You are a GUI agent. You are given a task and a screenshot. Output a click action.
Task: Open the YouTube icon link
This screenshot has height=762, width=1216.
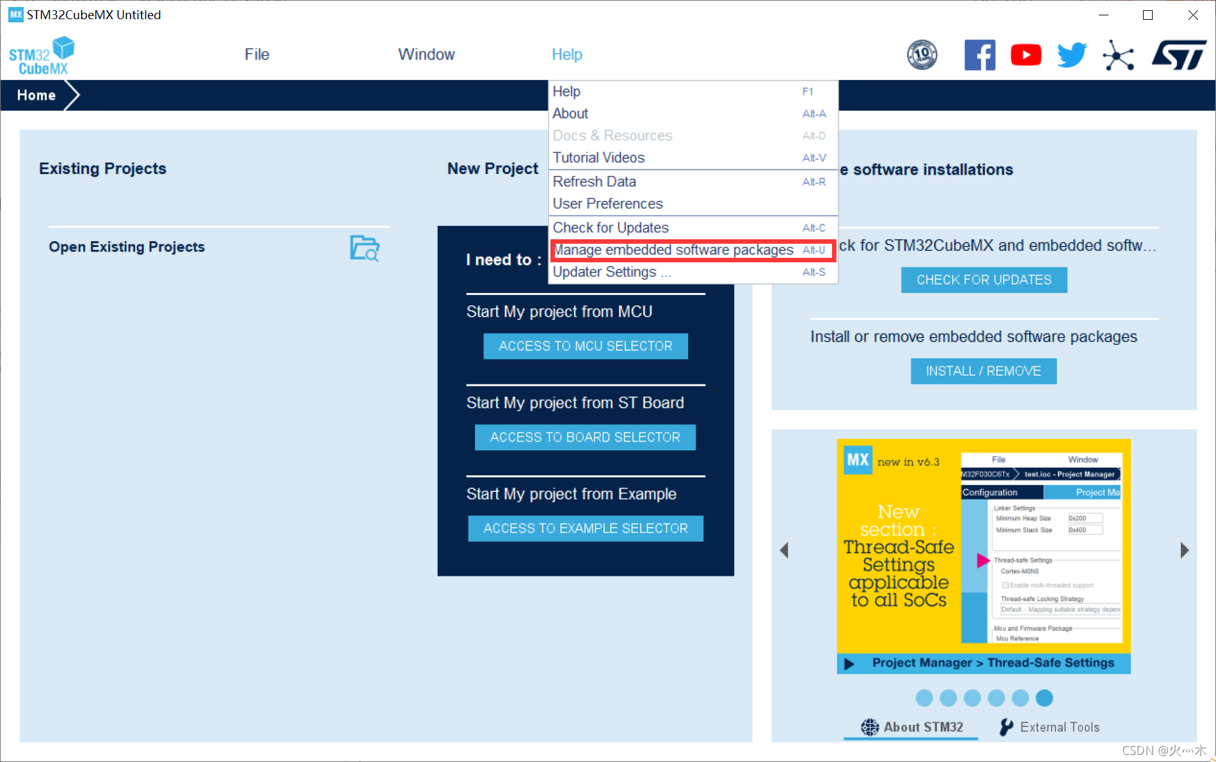coord(1026,55)
